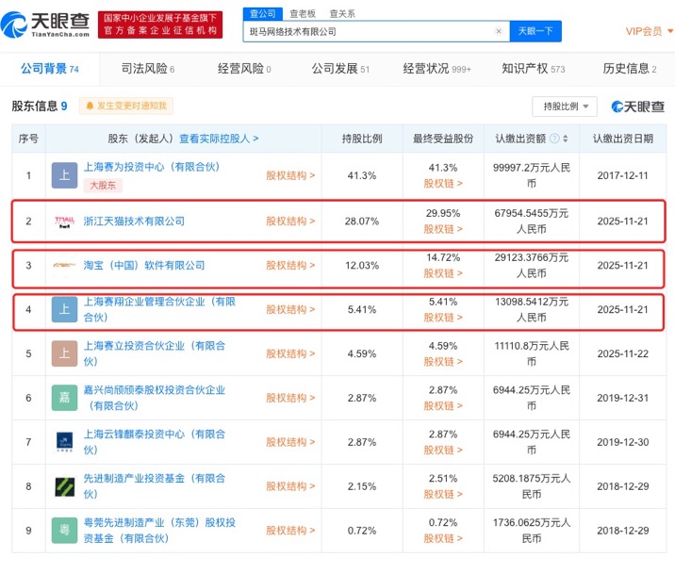Click the company name search input field
Screen dimensions: 675x574
click(x=368, y=32)
